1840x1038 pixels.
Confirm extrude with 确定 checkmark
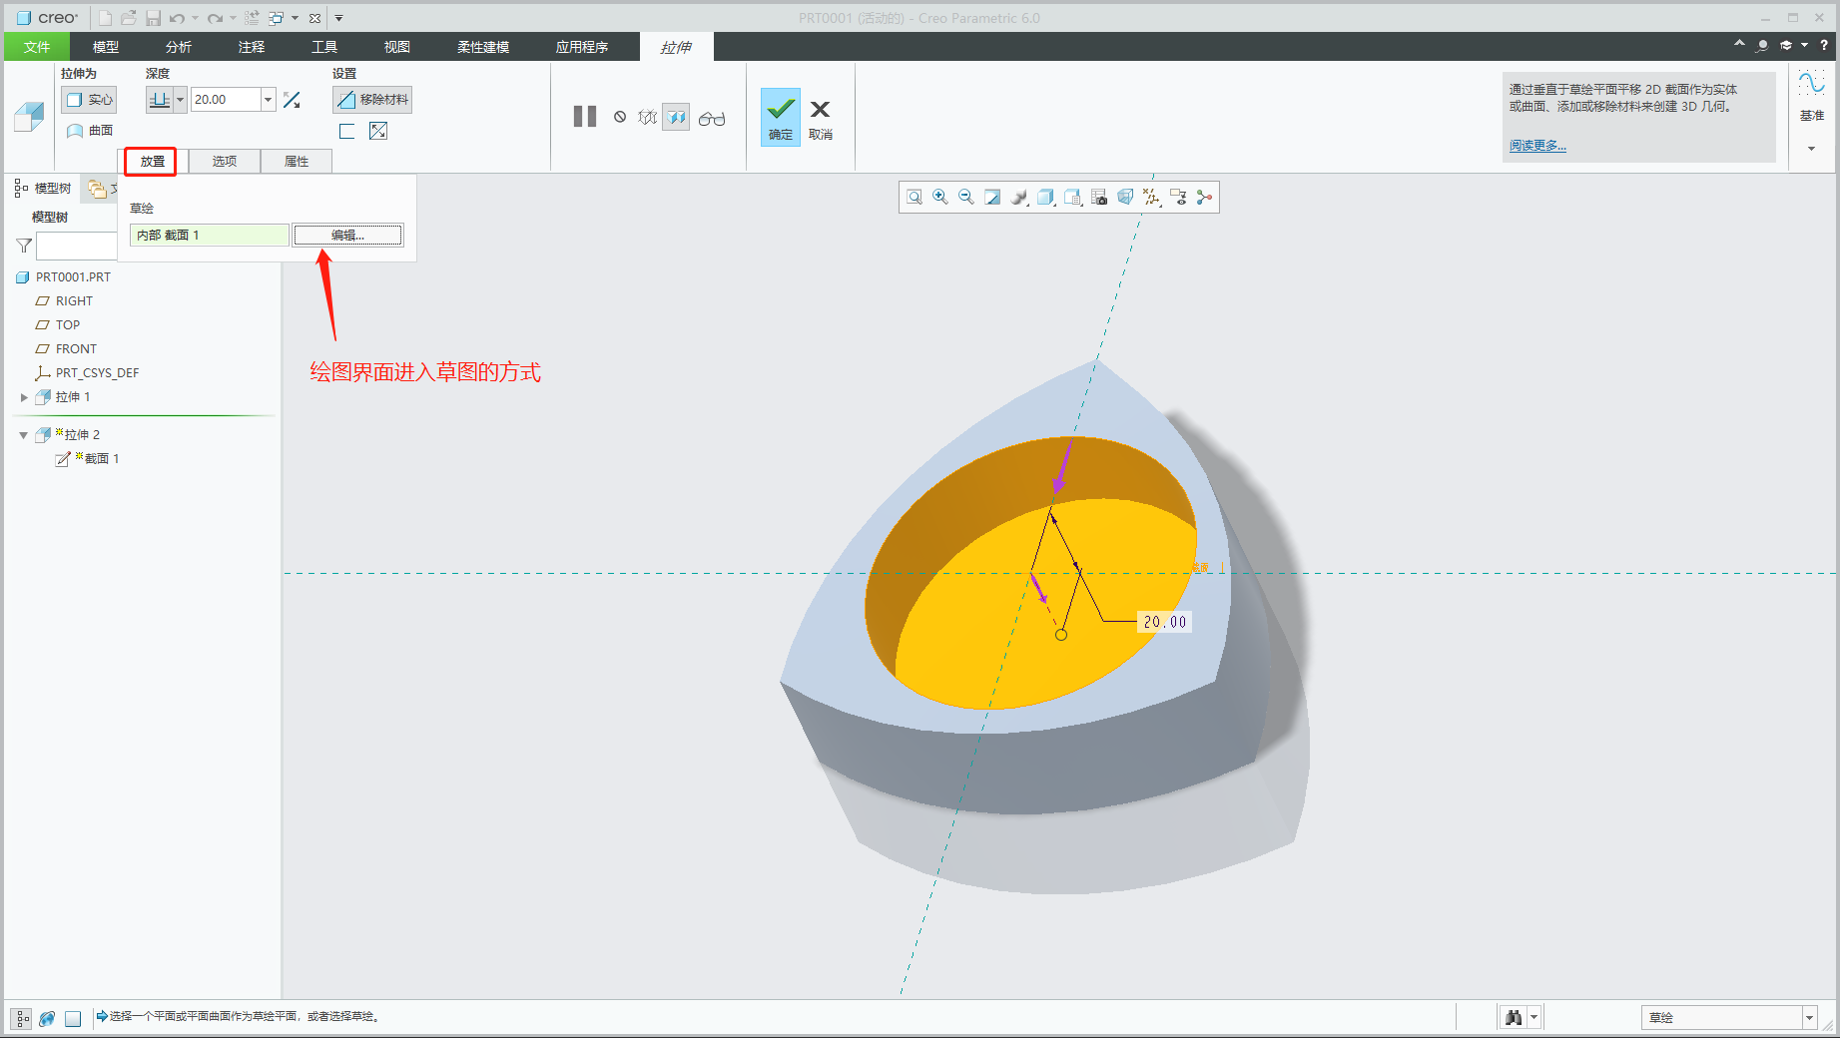(781, 117)
